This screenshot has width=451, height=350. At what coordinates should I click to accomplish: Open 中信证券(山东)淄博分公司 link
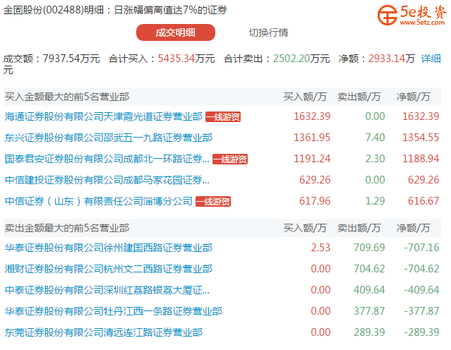pos(99,201)
